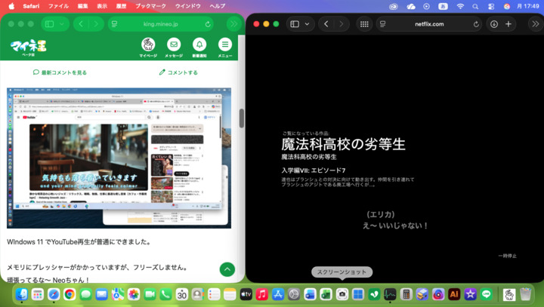544x307 pixels.
Task: Open the ブックマーク menu
Action: pyautogui.click(x=150, y=6)
